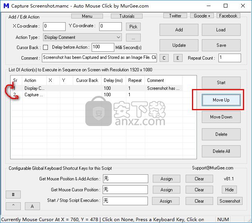Open the Tutorials button
This screenshot has height=223, width=252.
click(127, 16)
